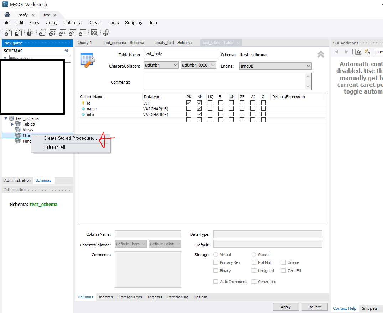Screen dimensions: 383x313
Task: Create a new view toolbar icon
Action: click(x=62, y=32)
